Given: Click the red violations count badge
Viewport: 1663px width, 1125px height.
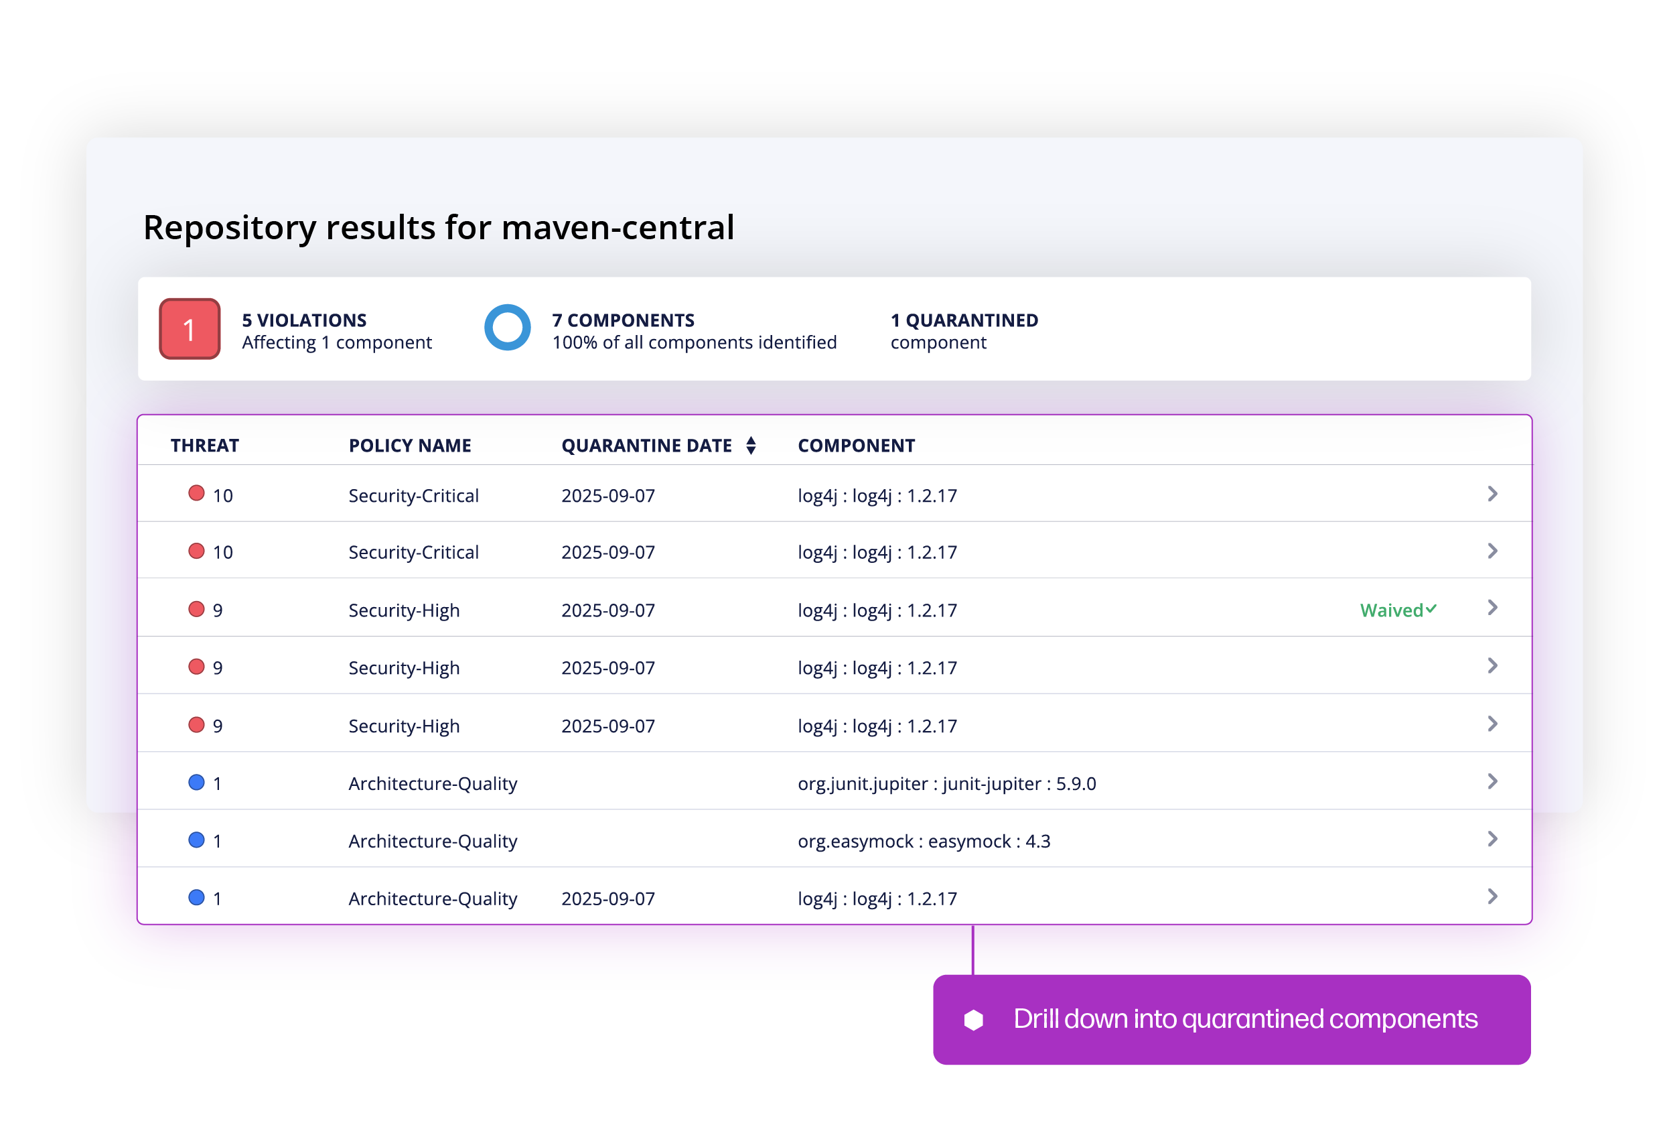Looking at the screenshot, I should (x=189, y=329).
